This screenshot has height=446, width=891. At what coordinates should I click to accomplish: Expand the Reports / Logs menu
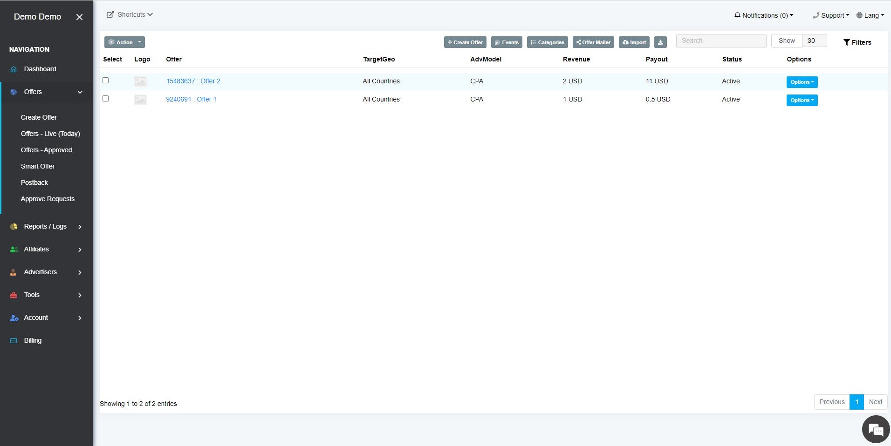click(45, 227)
